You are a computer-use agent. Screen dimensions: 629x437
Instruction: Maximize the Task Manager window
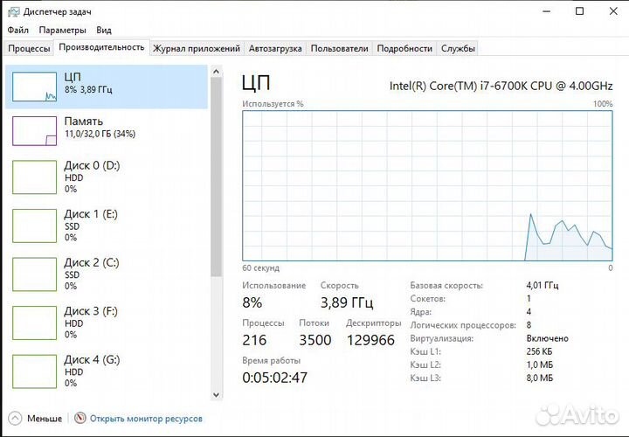click(x=580, y=11)
